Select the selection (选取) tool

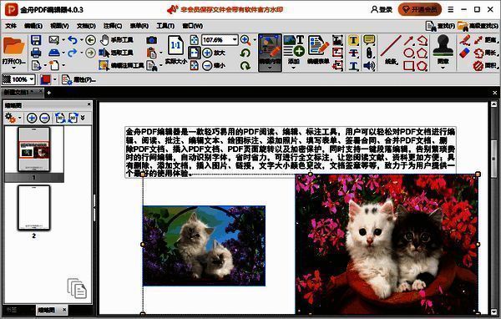pos(116,53)
